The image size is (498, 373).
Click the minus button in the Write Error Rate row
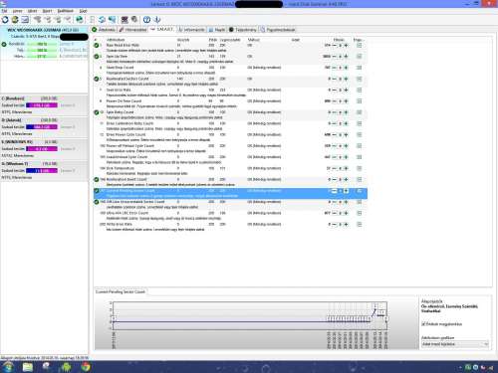coord(335,225)
